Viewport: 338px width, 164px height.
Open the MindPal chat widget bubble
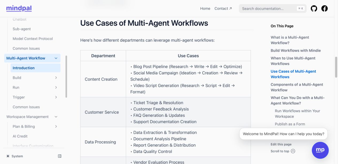(320, 150)
